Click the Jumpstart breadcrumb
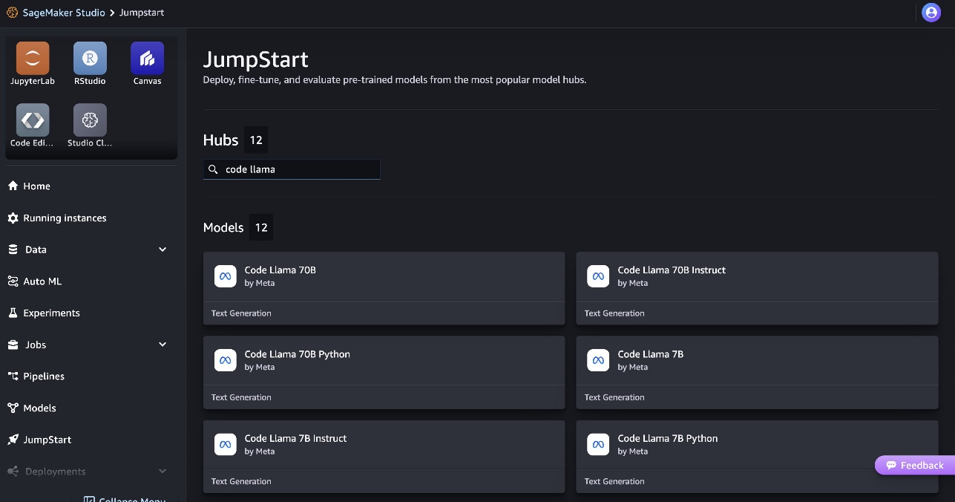The width and height of the screenshot is (955, 502). [x=142, y=13]
